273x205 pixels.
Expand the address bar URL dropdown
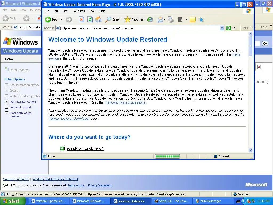click(222, 28)
